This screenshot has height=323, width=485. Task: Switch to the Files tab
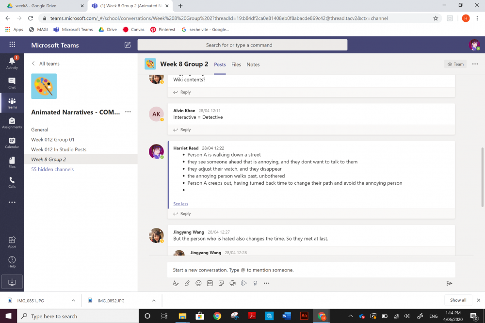(x=236, y=65)
